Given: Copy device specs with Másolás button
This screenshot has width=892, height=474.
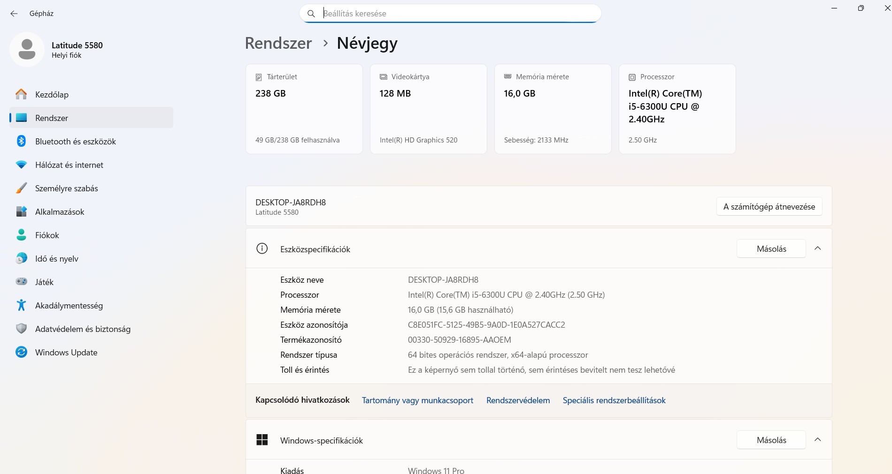Looking at the screenshot, I should point(771,249).
